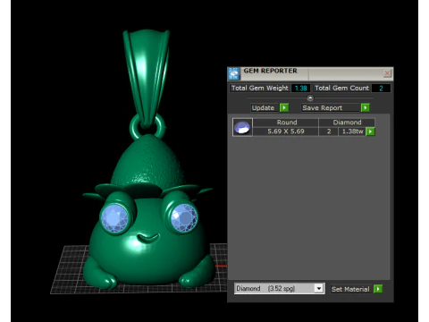The width and height of the screenshot is (429, 322).
Task: Click the green arrow beside Update
Action: [x=284, y=107]
